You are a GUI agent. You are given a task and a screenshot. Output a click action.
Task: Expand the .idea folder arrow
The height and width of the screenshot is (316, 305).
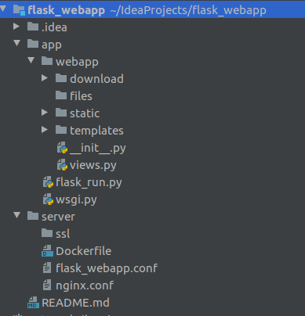coord(16,26)
